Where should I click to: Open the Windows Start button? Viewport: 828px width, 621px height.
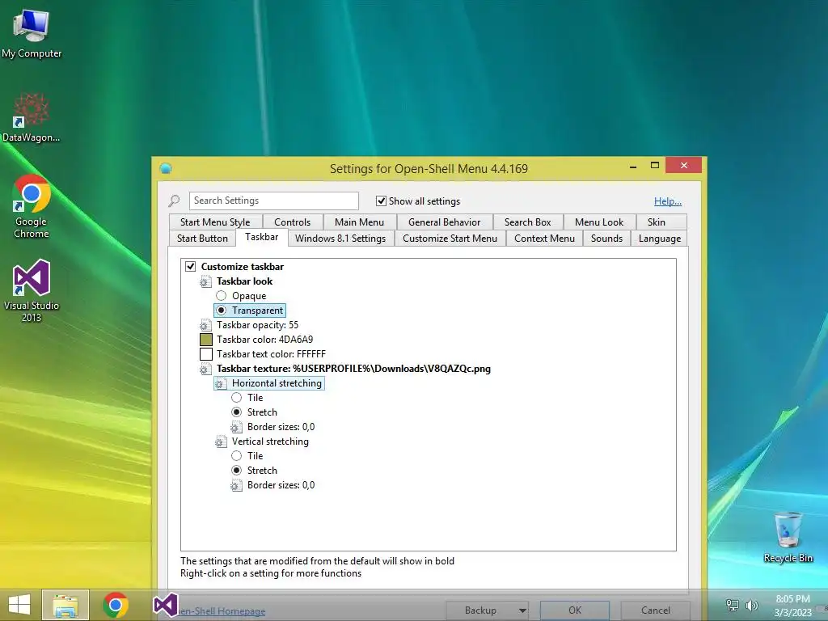(x=19, y=605)
